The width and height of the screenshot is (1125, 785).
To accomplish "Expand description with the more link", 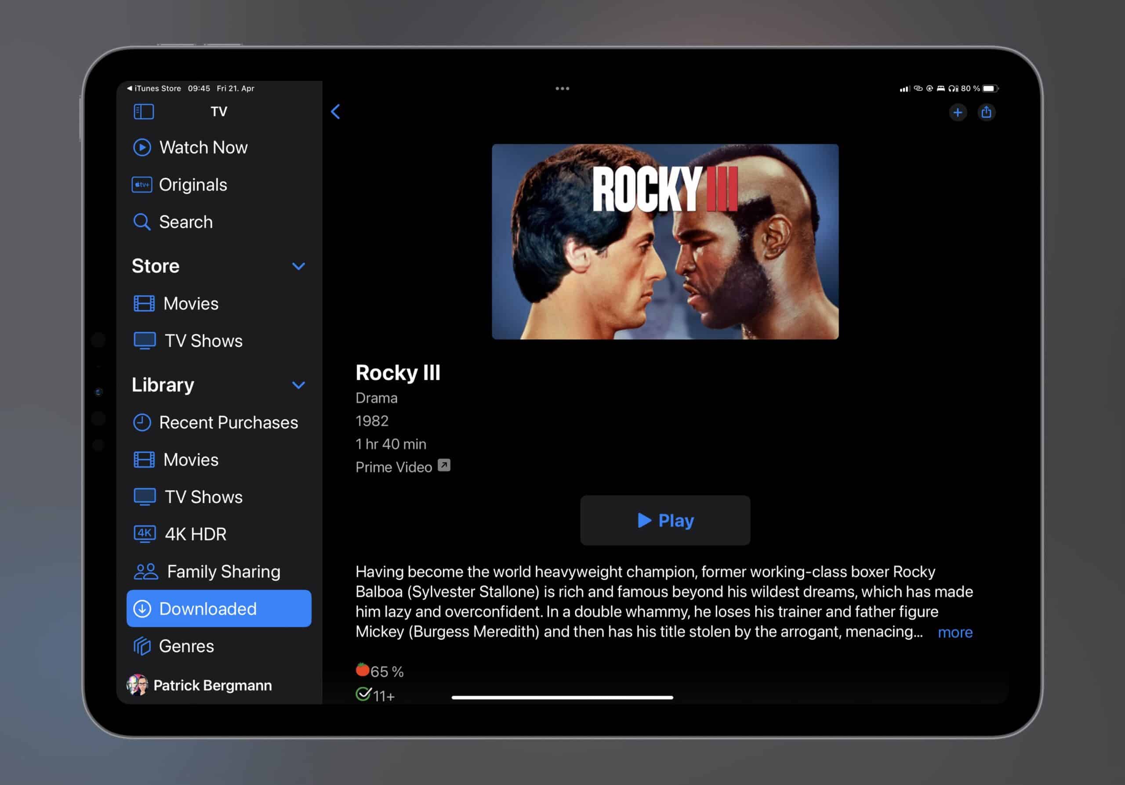I will [x=955, y=632].
